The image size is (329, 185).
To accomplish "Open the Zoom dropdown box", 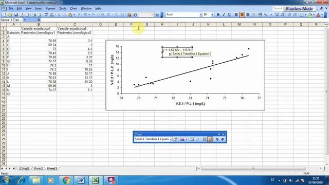I will pos(146,15).
